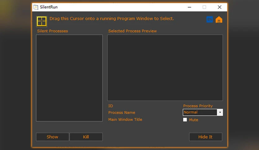The image size is (259, 150).
Task: Click the Show button
Action: [52, 137]
